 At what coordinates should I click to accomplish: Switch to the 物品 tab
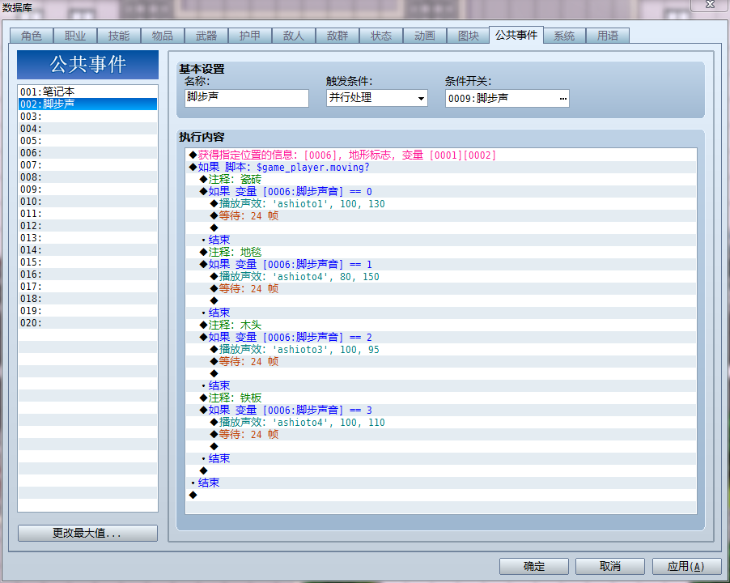point(163,36)
